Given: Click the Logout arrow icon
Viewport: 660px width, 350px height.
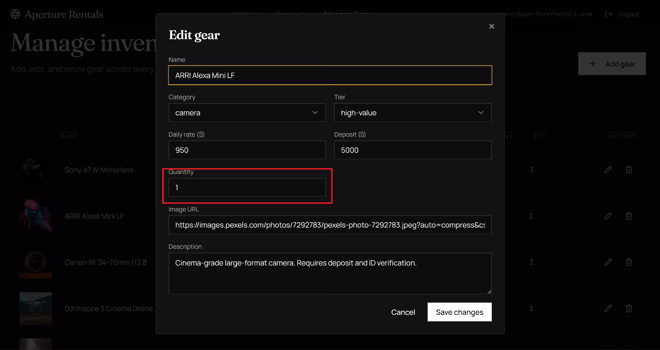Looking at the screenshot, I should coord(608,14).
